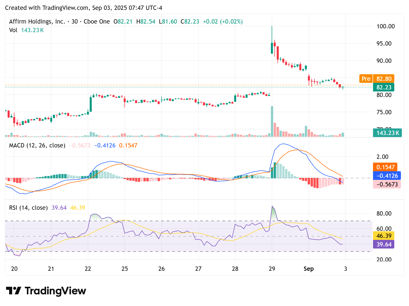Click the Created with TradingView.com header text
The width and height of the screenshot is (409, 306).
[84, 8]
